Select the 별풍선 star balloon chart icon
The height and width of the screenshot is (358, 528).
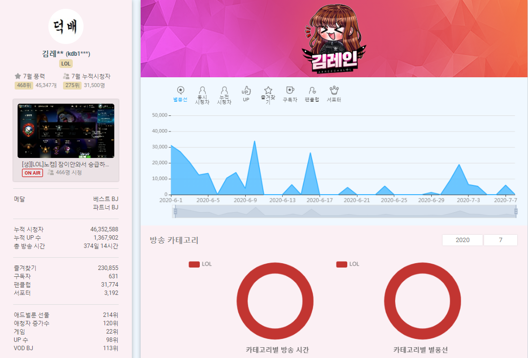click(x=181, y=94)
